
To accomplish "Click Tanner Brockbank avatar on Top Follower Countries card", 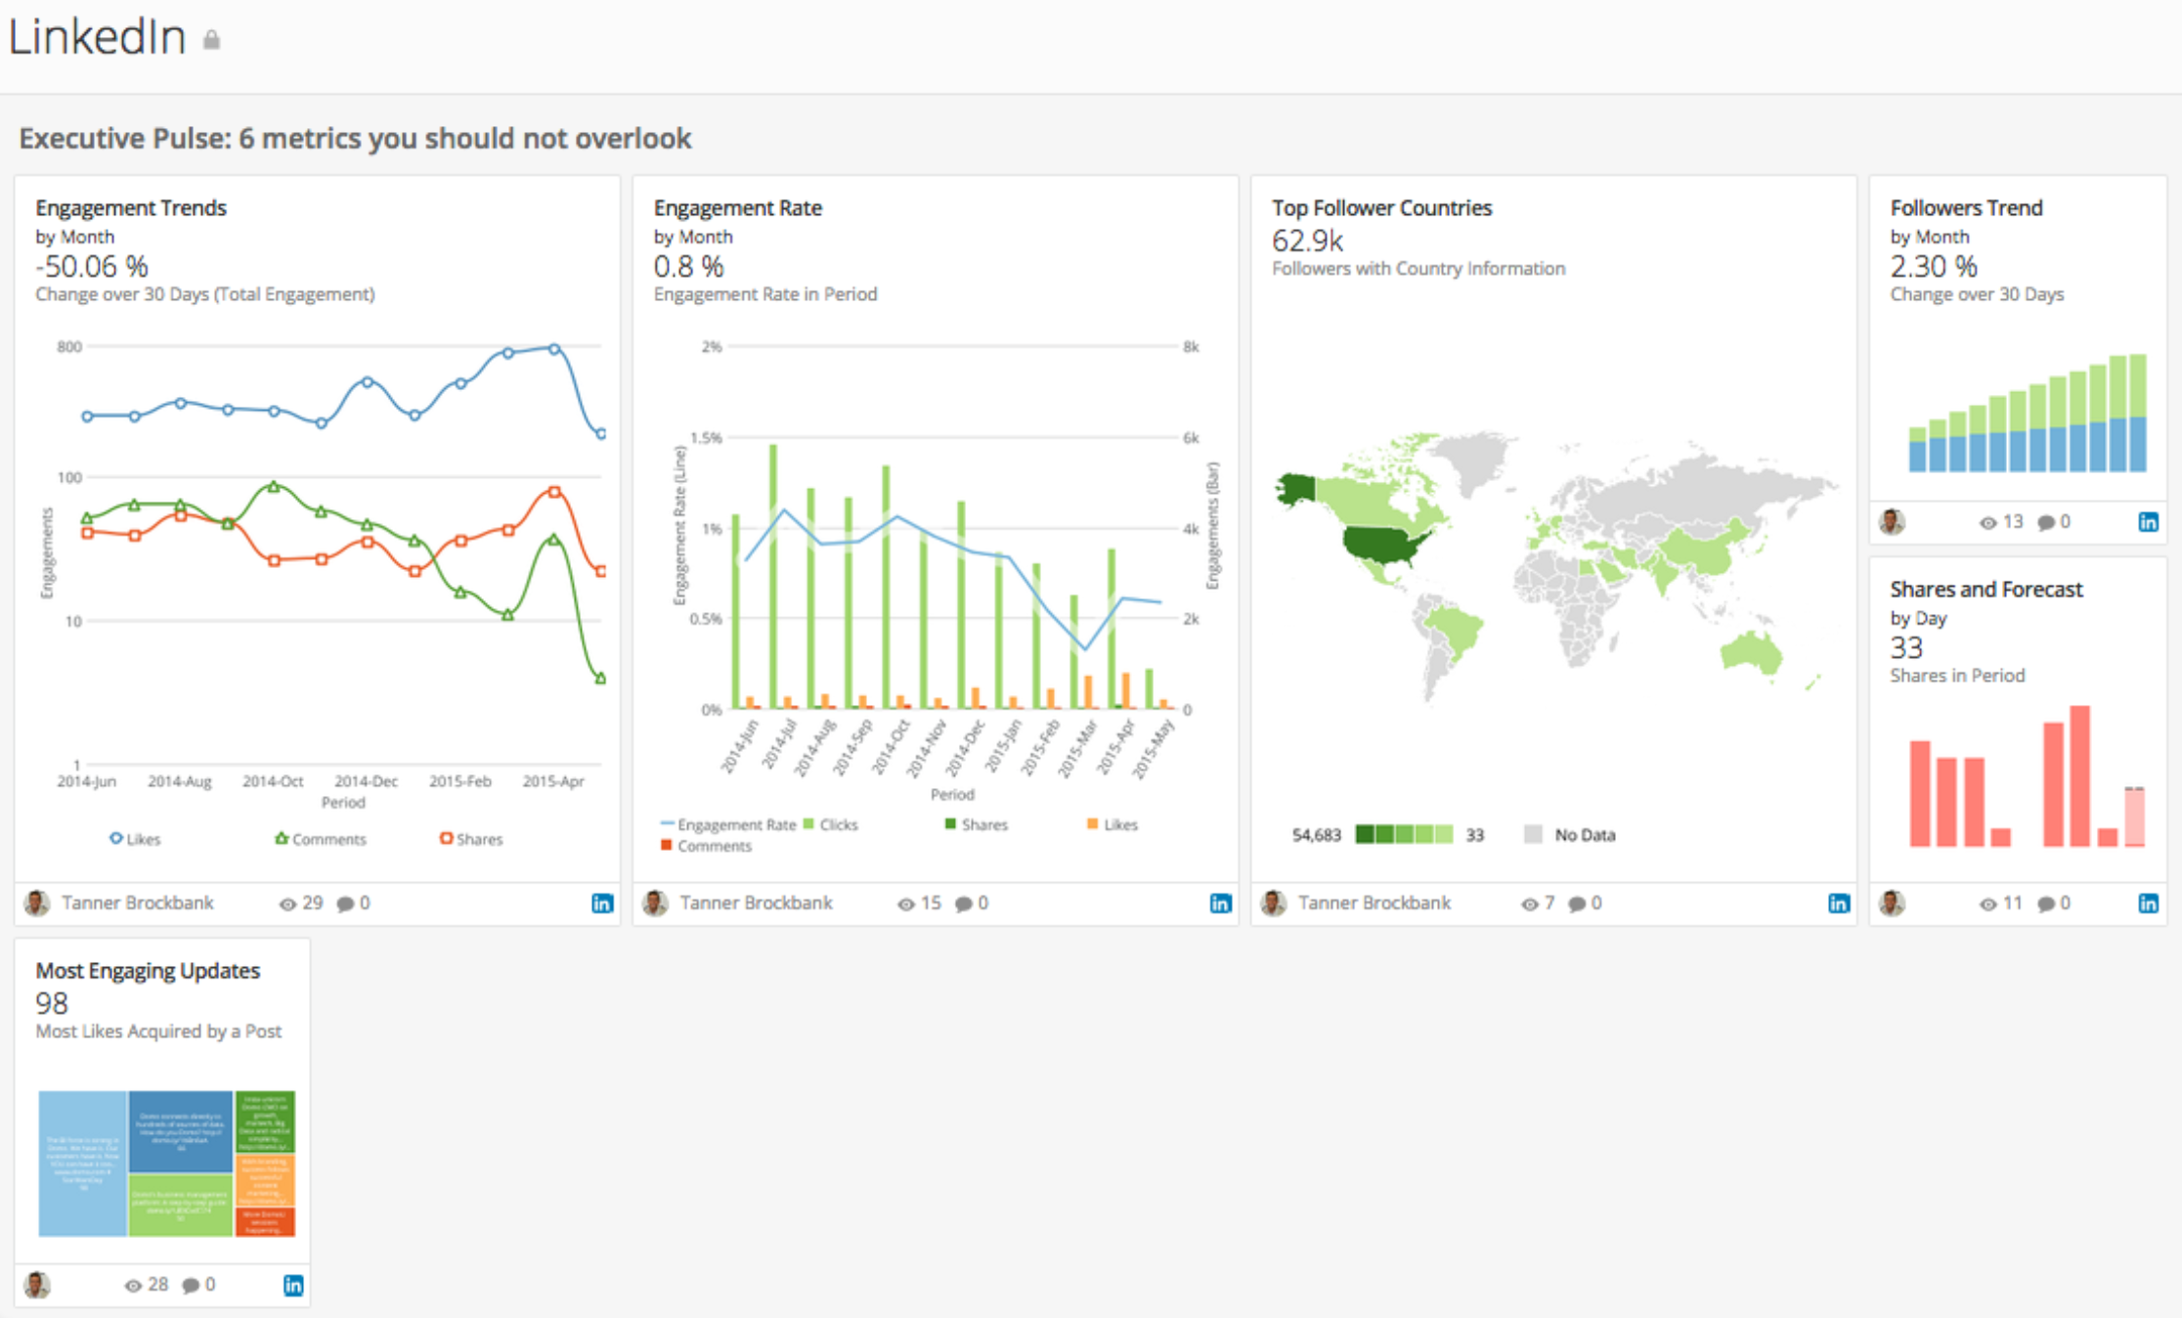I will pos(1274,903).
